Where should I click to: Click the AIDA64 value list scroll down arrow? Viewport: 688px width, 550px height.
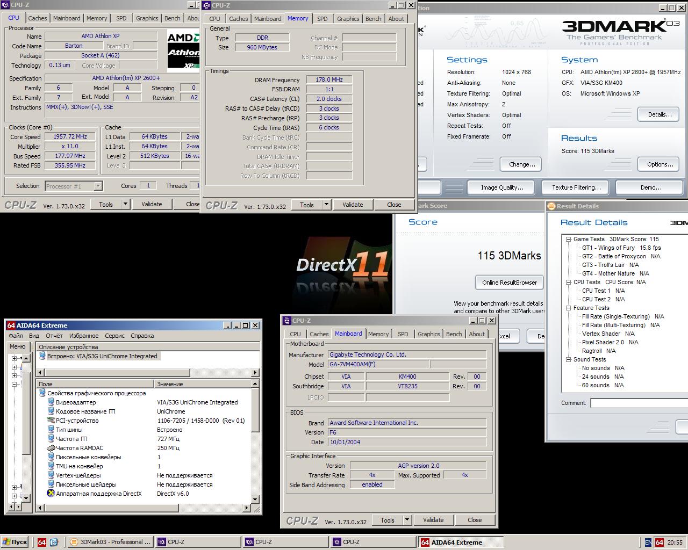(255, 499)
